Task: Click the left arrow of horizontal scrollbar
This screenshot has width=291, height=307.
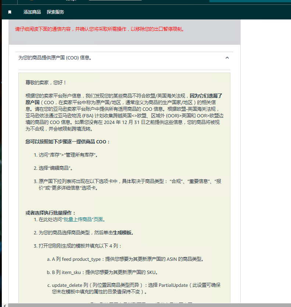Action: coord(4,306)
